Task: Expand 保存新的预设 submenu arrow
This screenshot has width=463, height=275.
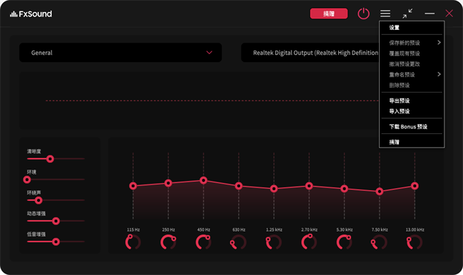Action: (x=439, y=43)
